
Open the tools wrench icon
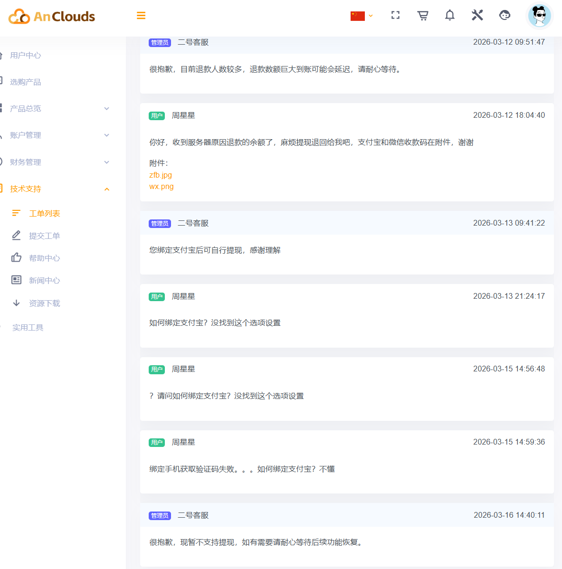point(477,15)
